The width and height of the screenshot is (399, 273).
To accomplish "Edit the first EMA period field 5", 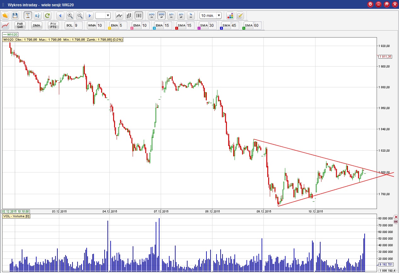I will pos(123,26).
